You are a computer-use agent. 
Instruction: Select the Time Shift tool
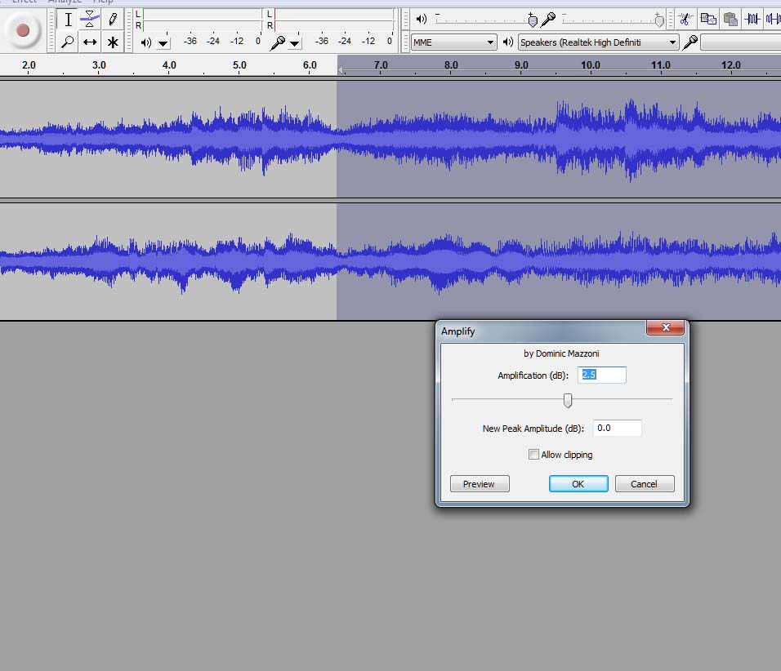point(90,42)
